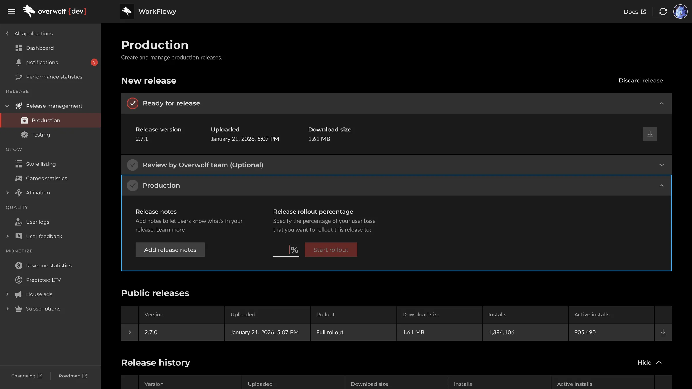Open the Learn more link
Screen dimensions: 692x389
coord(170,230)
